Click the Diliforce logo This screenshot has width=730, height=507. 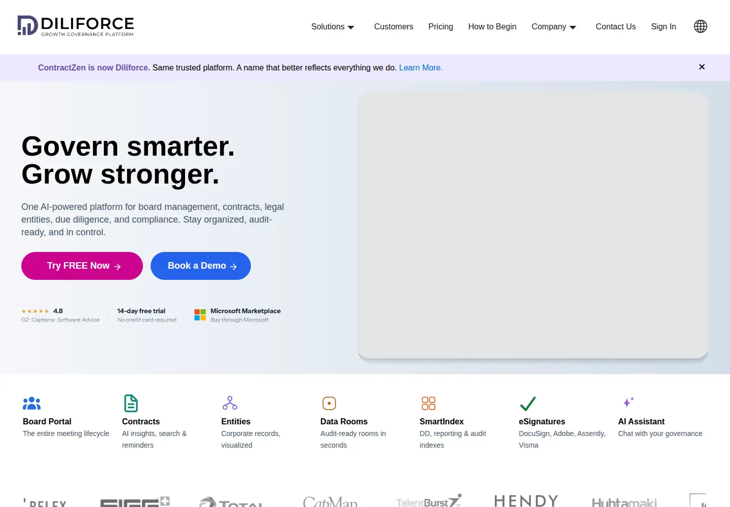tap(76, 26)
